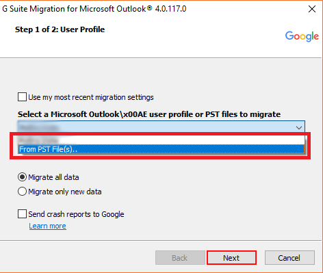
Task: Select Migrate all data radio button
Action: click(22, 177)
